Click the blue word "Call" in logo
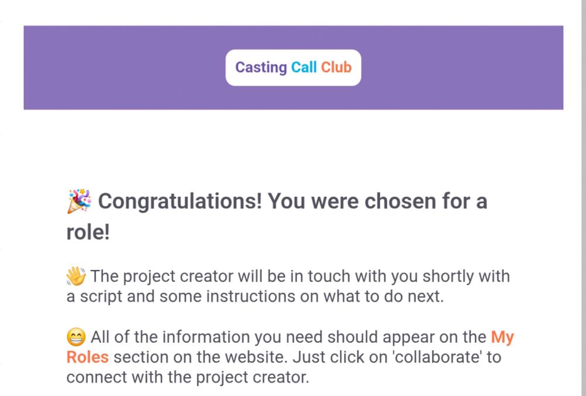The image size is (586, 396). (304, 67)
